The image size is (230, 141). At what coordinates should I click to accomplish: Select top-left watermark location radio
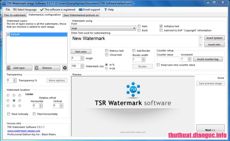point(8,95)
